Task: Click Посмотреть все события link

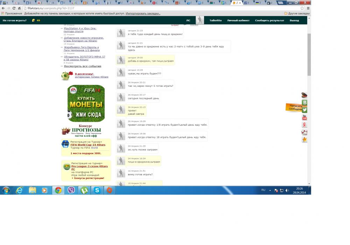Action: click(x=83, y=66)
